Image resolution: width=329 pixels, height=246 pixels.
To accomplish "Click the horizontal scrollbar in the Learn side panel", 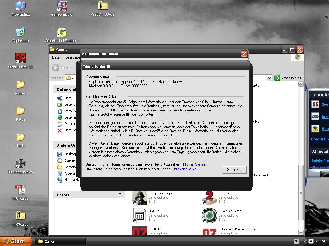I will tap(319, 168).
